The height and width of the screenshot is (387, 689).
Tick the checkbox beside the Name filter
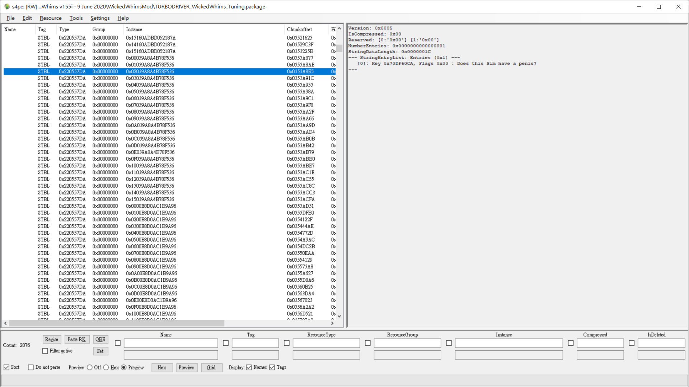118,343
